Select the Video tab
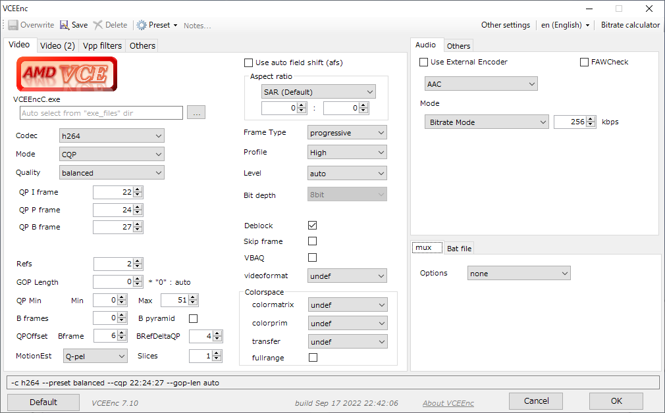Viewport: 665px width, 413px height. [20, 45]
